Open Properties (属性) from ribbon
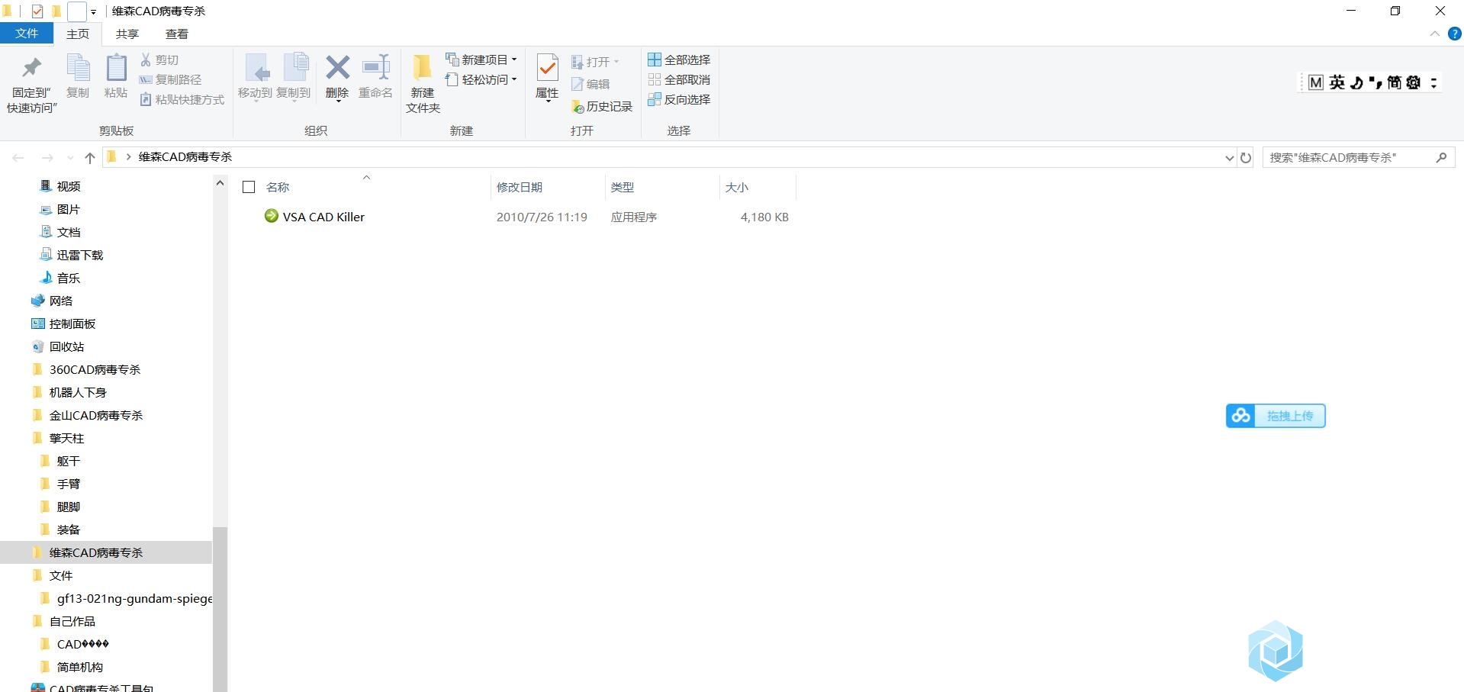The width and height of the screenshot is (1464, 692). pos(547,76)
